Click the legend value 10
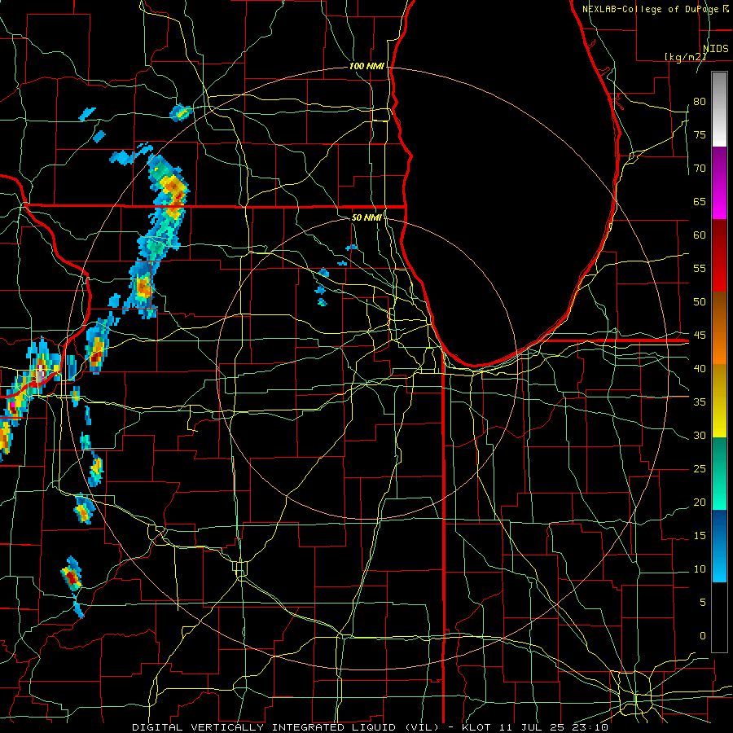Image resolution: width=733 pixels, height=733 pixels. (x=700, y=569)
